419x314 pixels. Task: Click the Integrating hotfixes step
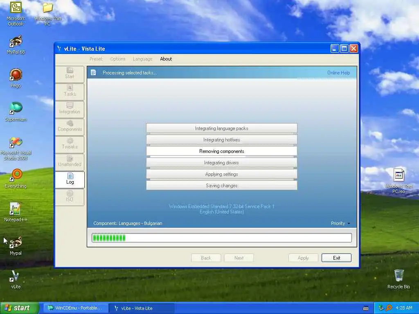click(x=221, y=140)
